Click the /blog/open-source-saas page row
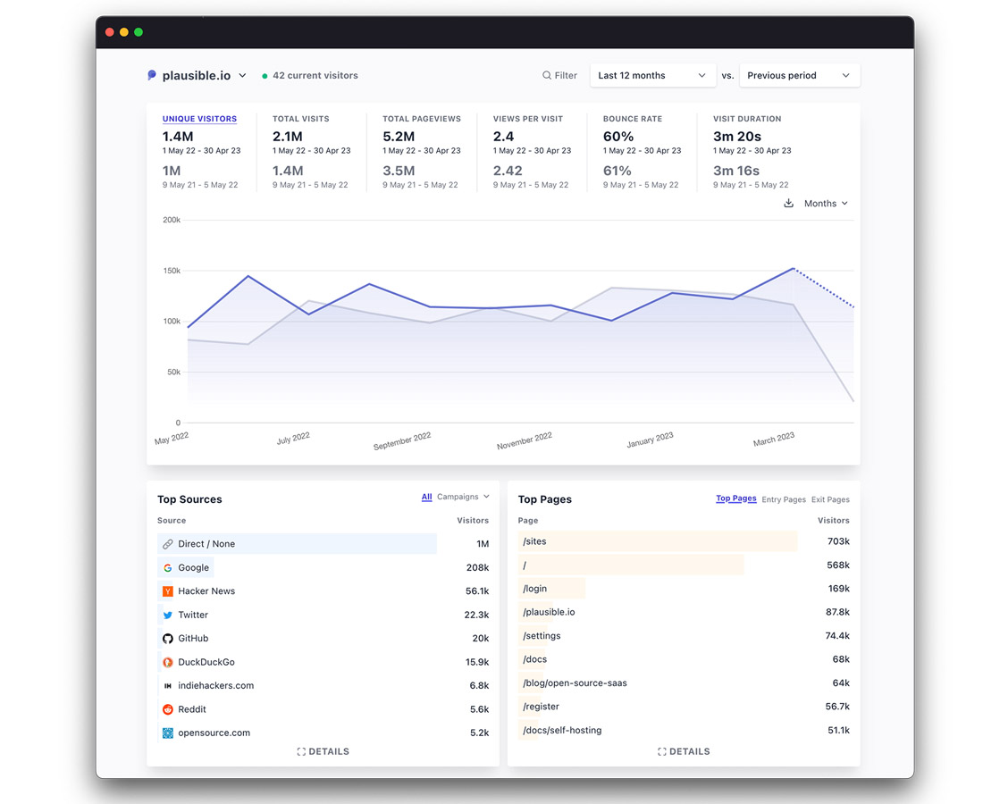 pos(575,683)
